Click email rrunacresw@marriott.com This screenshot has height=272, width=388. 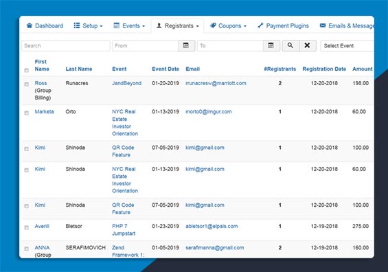[x=216, y=83]
